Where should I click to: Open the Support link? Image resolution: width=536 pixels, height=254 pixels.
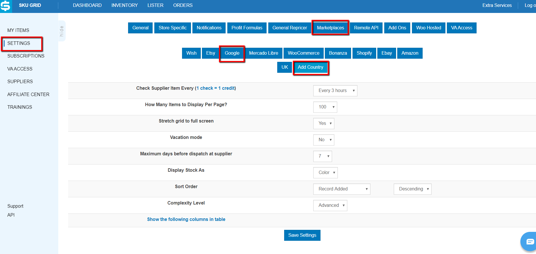(15, 206)
